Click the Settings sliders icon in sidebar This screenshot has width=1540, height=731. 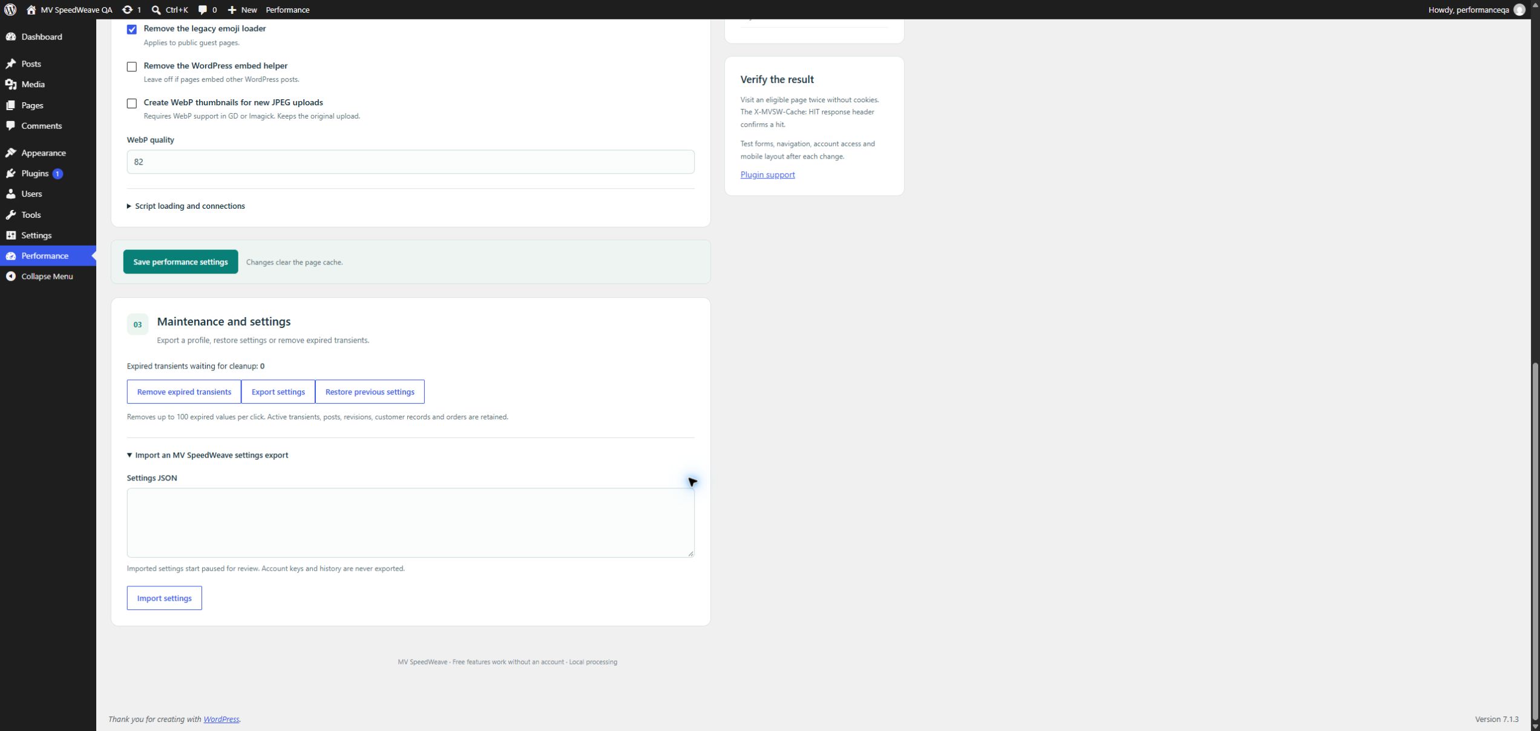11,235
